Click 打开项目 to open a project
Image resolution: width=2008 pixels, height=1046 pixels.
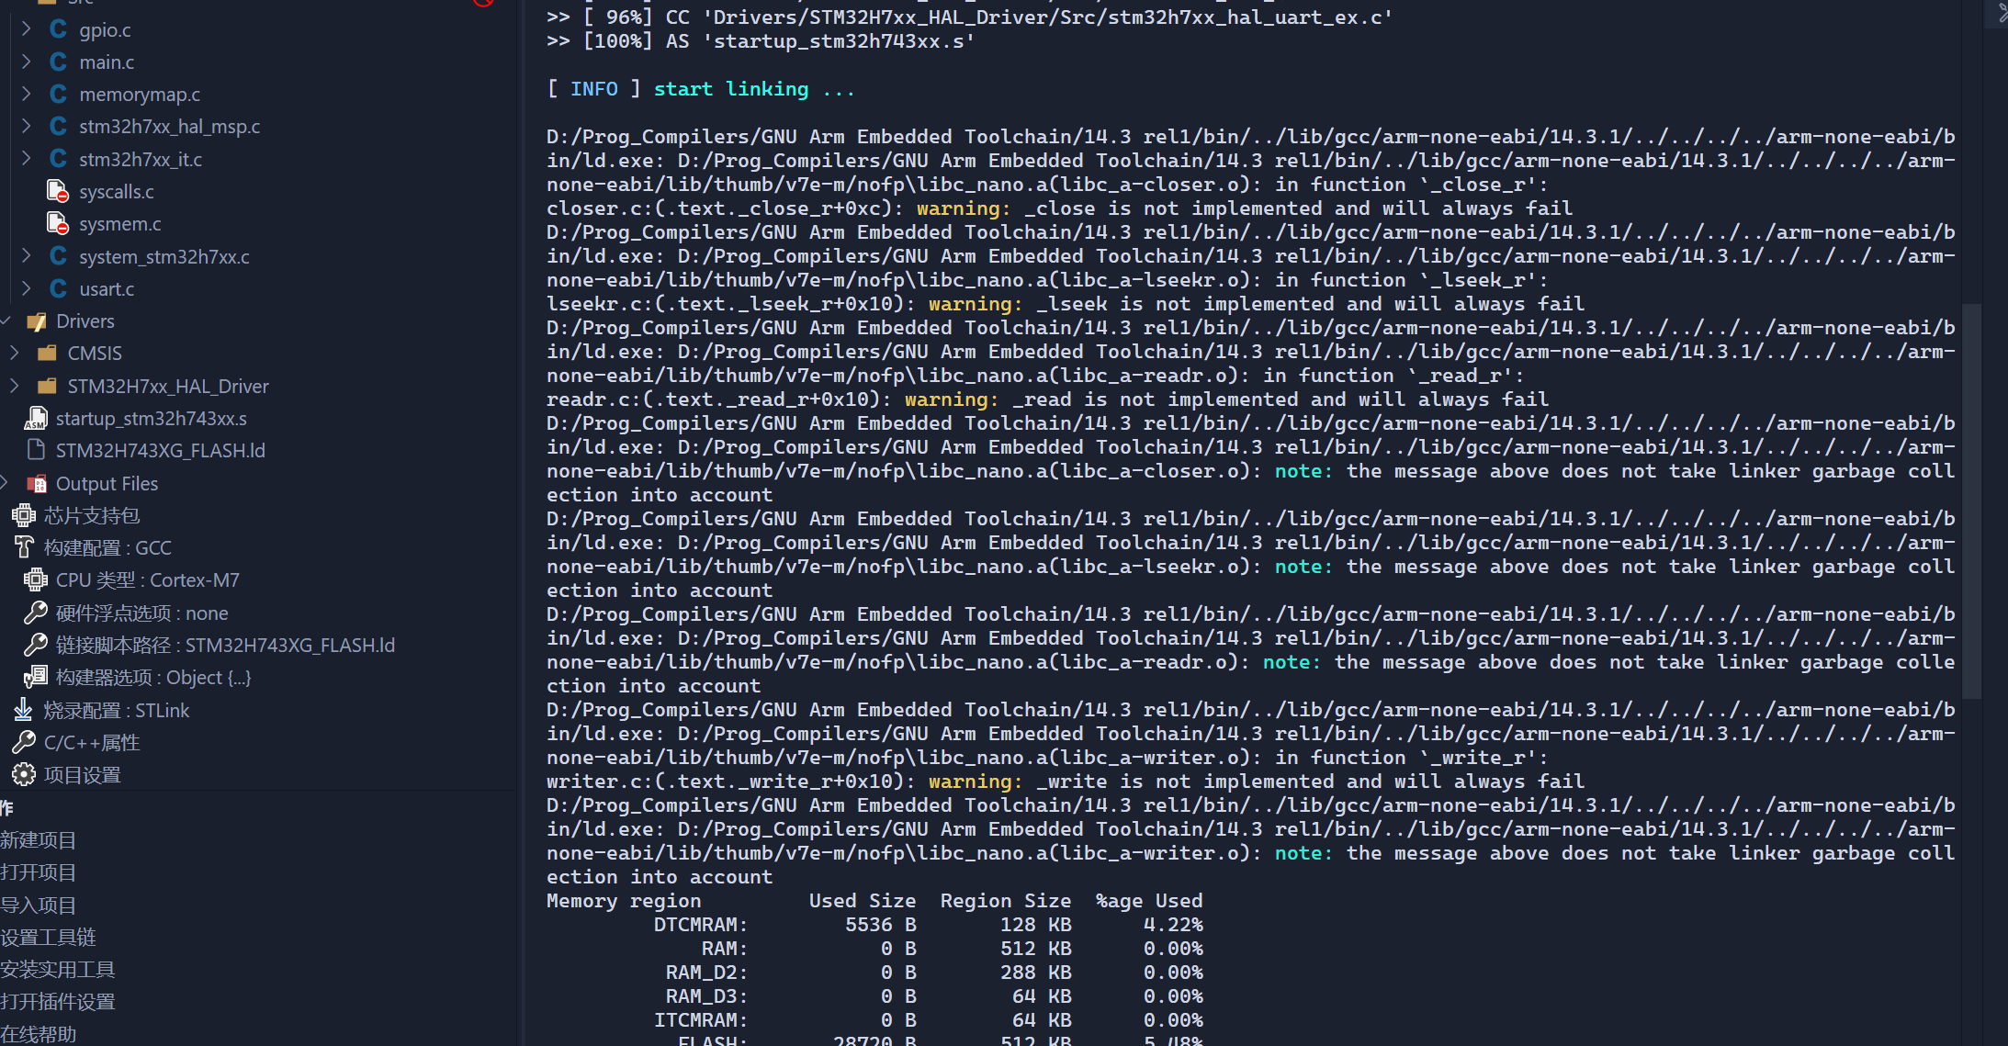[x=39, y=872]
